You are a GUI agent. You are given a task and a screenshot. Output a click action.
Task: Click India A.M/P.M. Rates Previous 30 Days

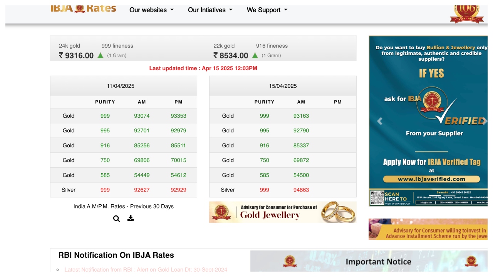123,207
